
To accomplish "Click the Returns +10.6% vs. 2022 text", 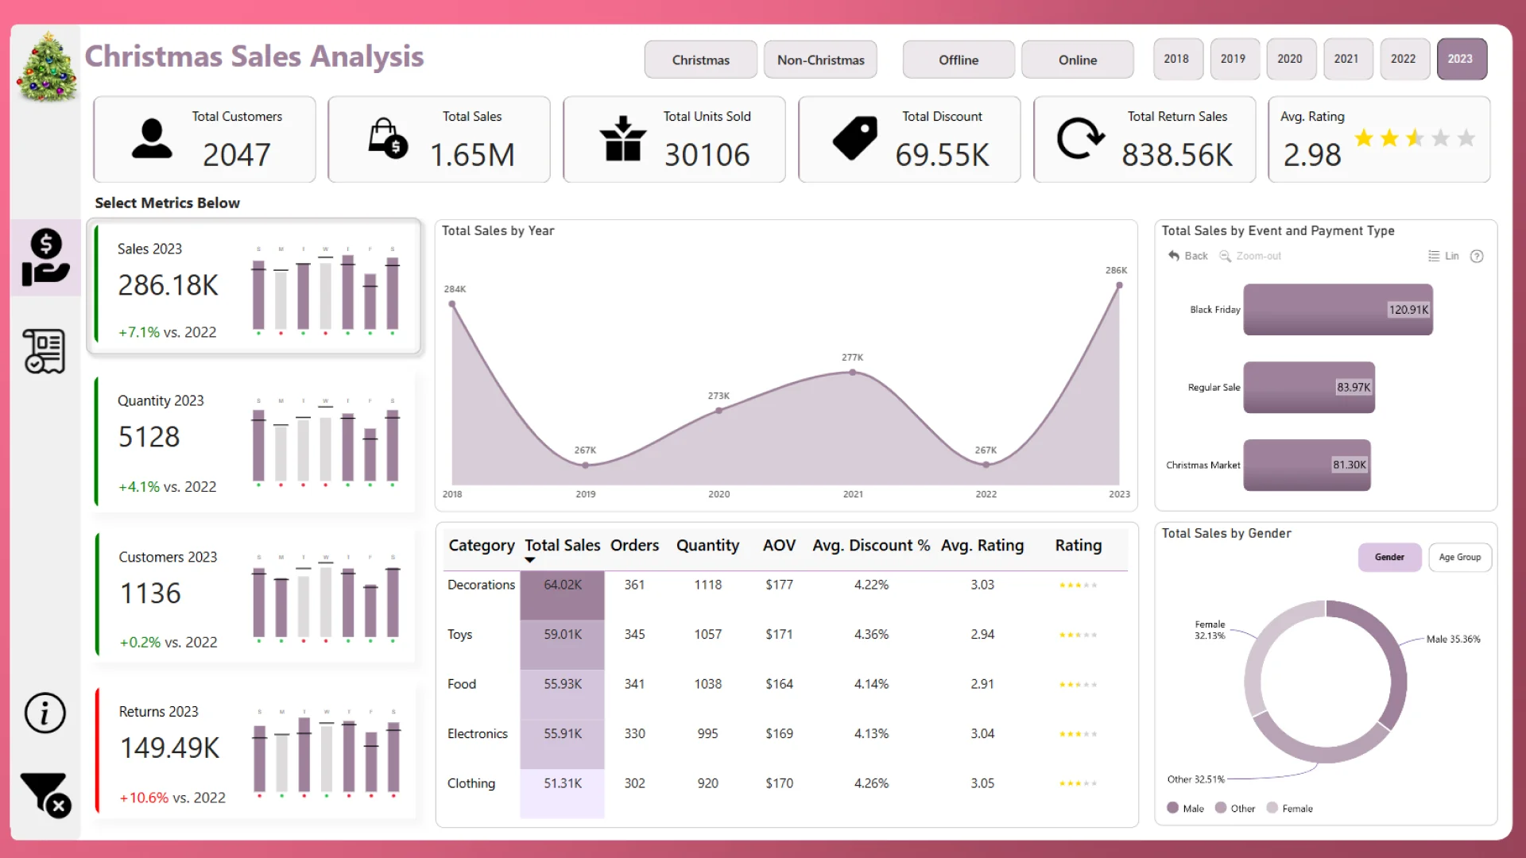I will click(172, 797).
